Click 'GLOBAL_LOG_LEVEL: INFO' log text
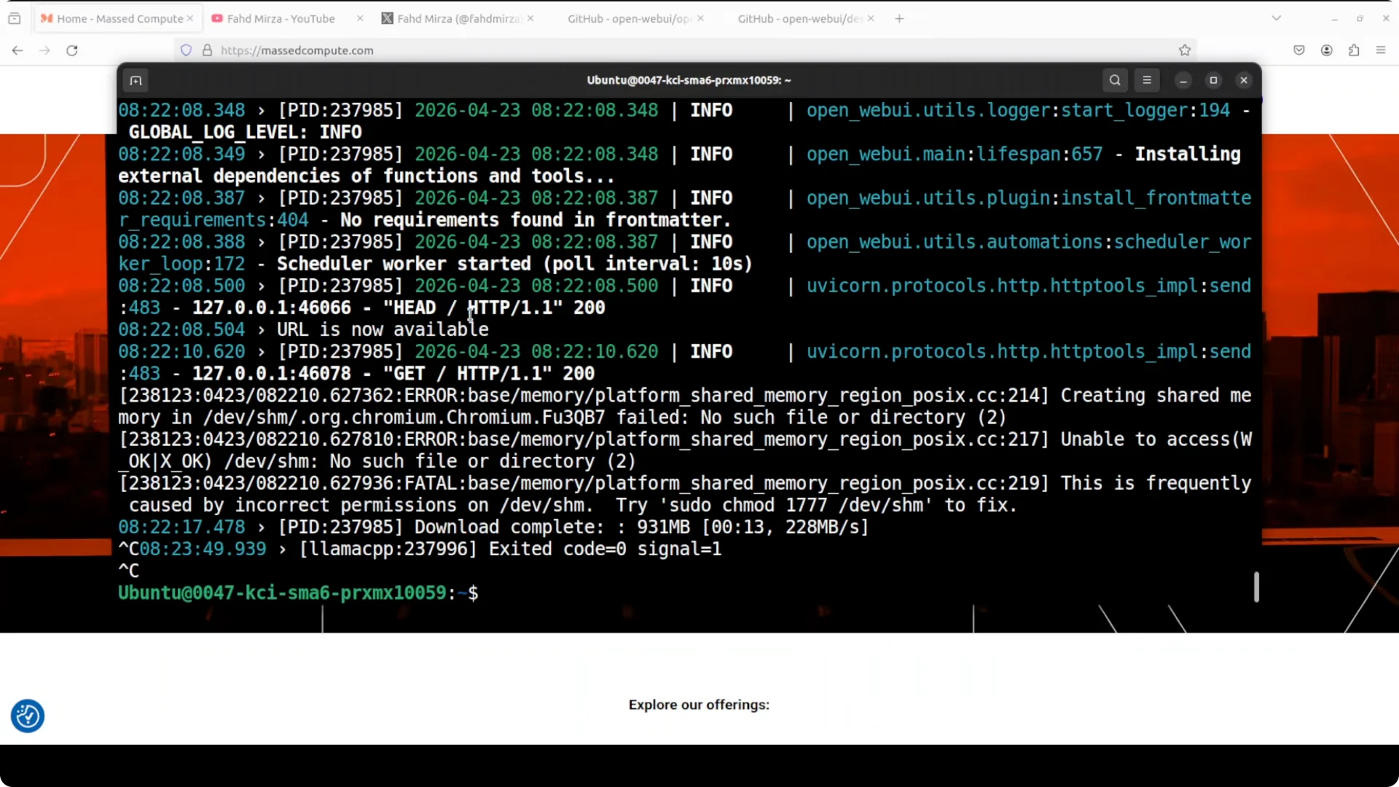Screen dimensions: 1399x787 tap(245, 132)
